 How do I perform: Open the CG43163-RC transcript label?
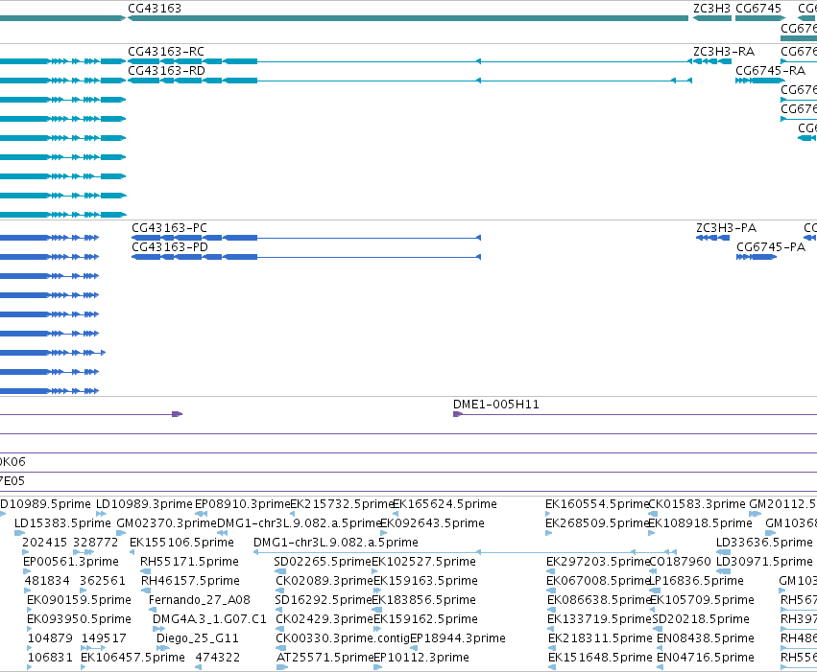(x=166, y=52)
